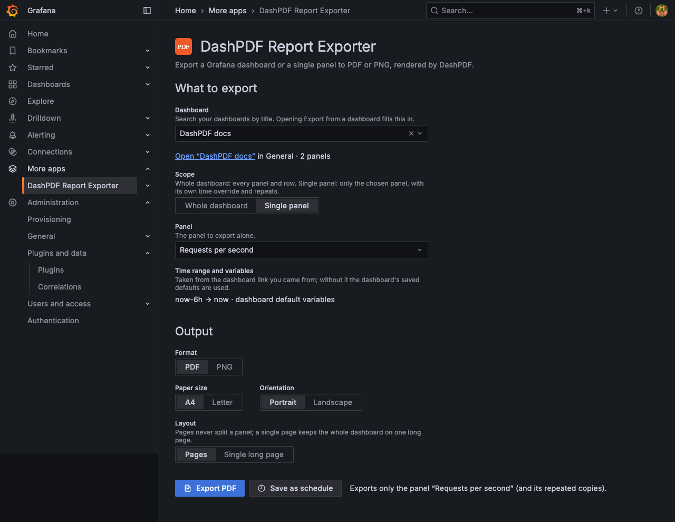Dock or undock the sidebar menu icon
Image resolution: width=675 pixels, height=522 pixels.
[147, 11]
